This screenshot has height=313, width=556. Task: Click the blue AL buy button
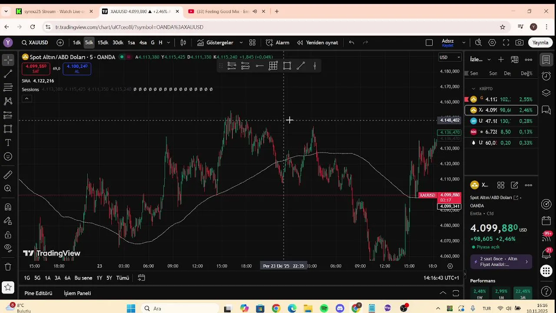tap(77, 69)
